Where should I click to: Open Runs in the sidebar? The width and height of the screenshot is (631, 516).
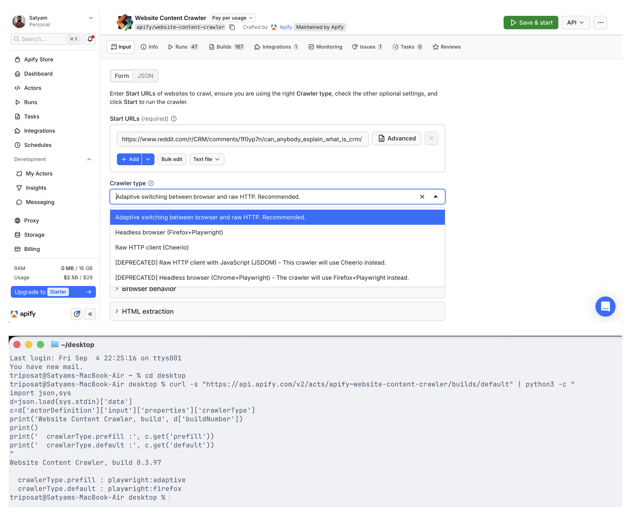coord(31,102)
